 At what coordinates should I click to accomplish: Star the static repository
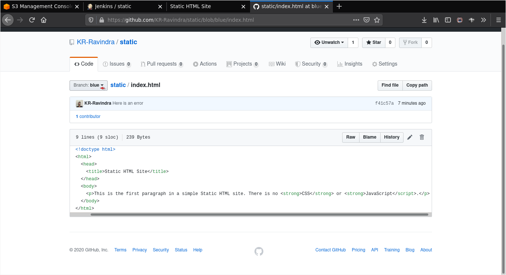374,42
